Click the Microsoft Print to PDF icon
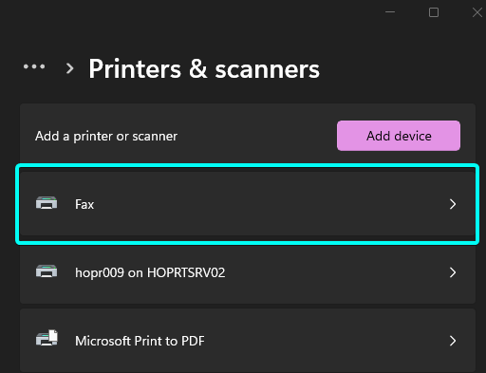 [x=47, y=338]
